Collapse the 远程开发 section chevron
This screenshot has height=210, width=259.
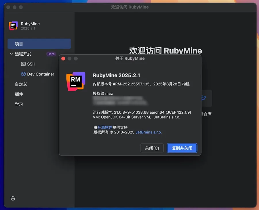pyautogui.click(x=11, y=54)
